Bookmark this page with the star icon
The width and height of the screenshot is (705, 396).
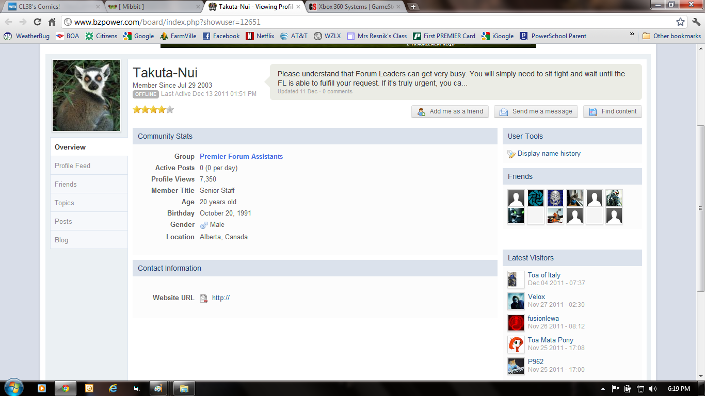click(681, 22)
